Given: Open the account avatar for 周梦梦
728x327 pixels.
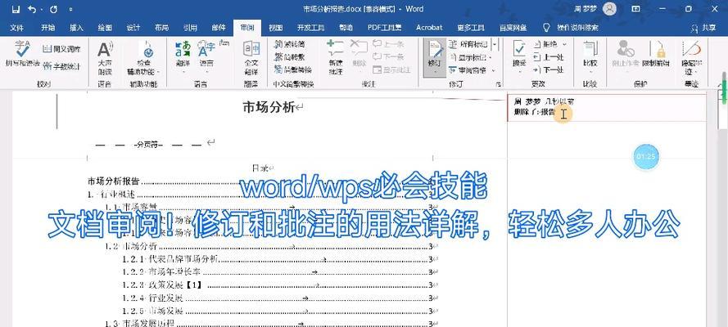Looking at the screenshot, I should click(x=609, y=9).
